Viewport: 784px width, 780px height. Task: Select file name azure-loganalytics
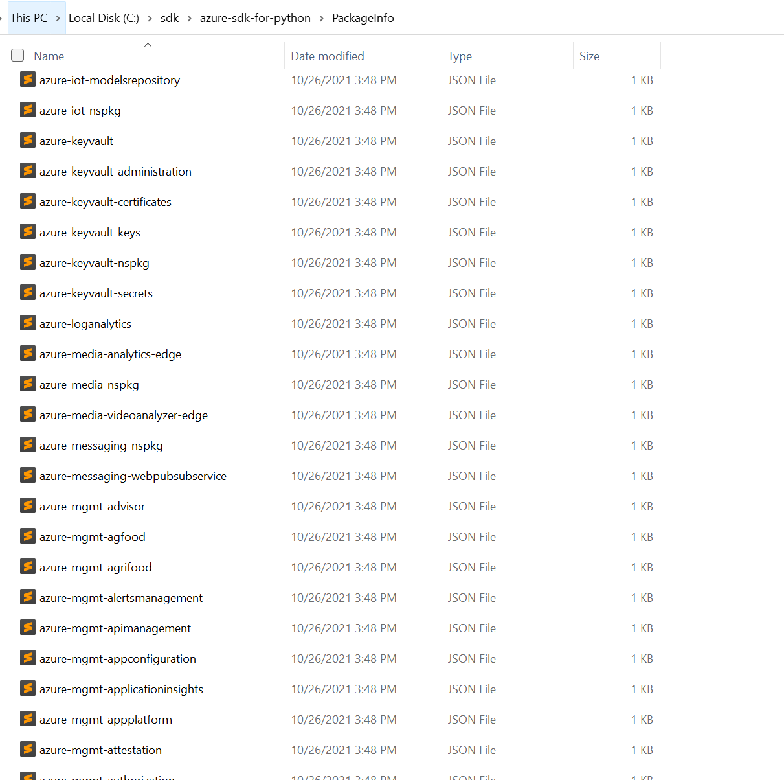(x=85, y=324)
